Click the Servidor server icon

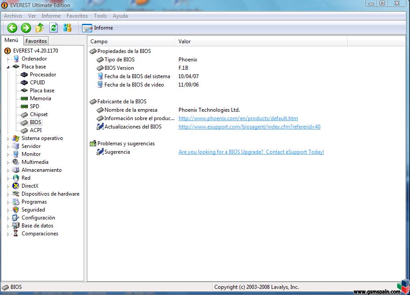(16, 146)
